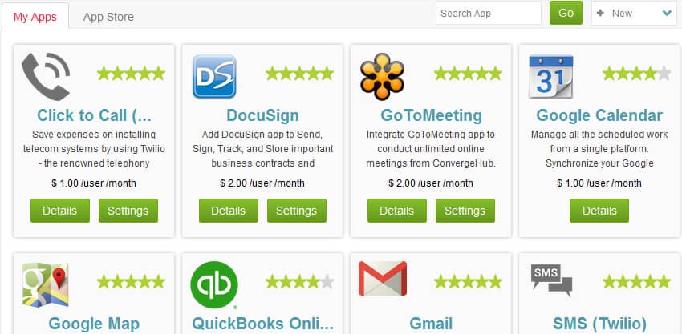Image resolution: width=682 pixels, height=334 pixels.
Task: Expand the New dropdown menu
Action: [x=667, y=14]
